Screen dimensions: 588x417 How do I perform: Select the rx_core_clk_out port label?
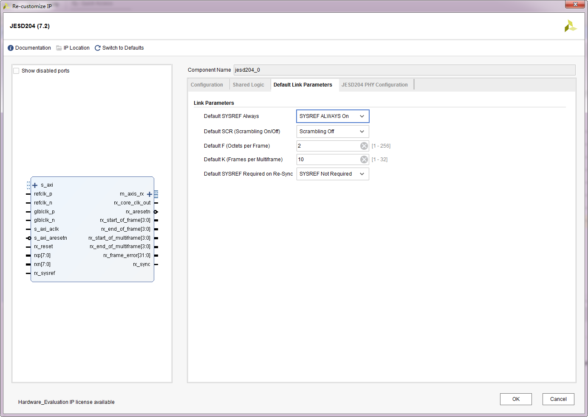[x=132, y=203]
